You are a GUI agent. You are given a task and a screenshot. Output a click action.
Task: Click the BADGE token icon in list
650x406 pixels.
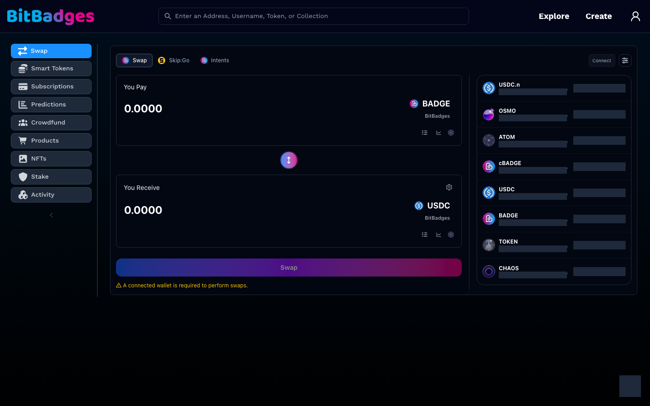click(489, 219)
